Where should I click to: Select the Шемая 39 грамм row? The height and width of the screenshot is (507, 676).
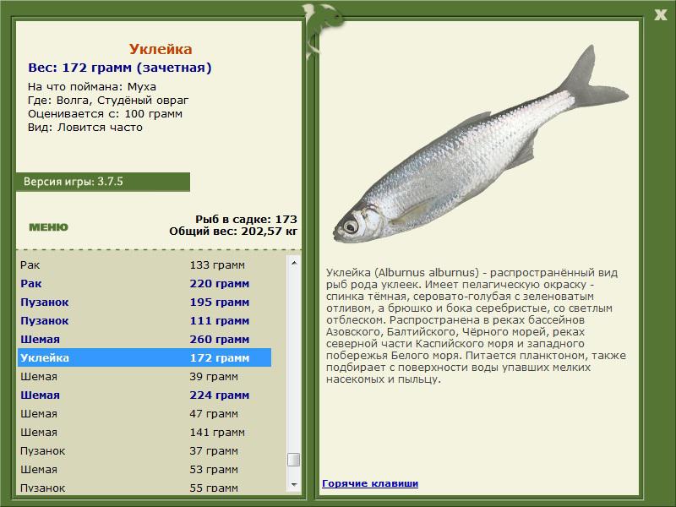[144, 376]
